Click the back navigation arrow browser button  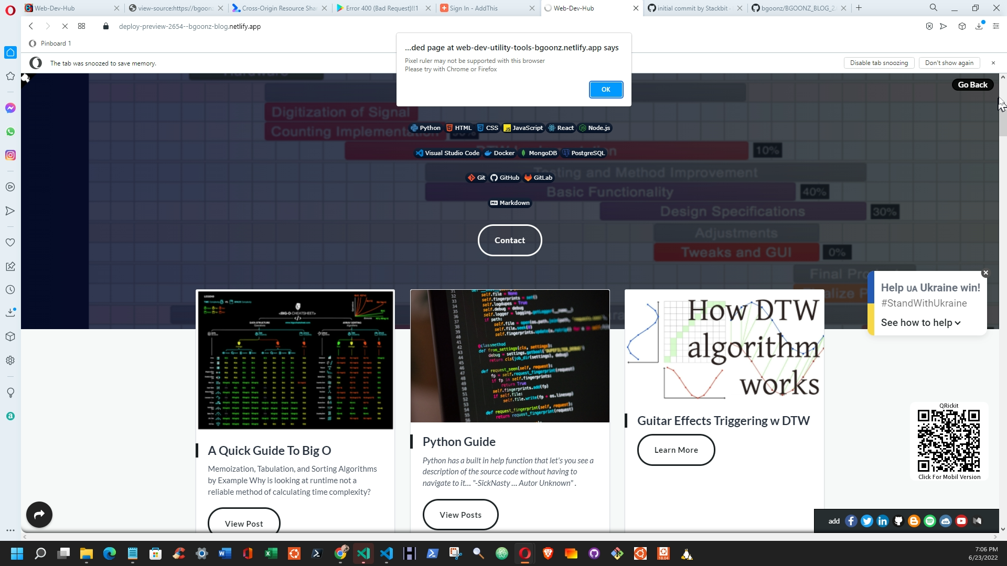point(31,26)
